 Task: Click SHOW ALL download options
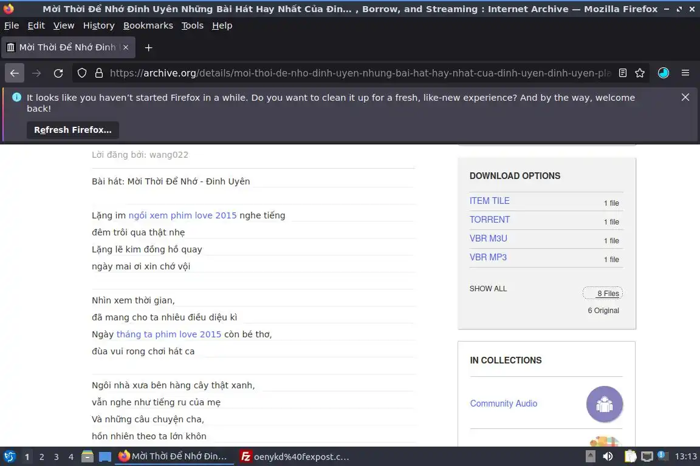click(x=488, y=289)
